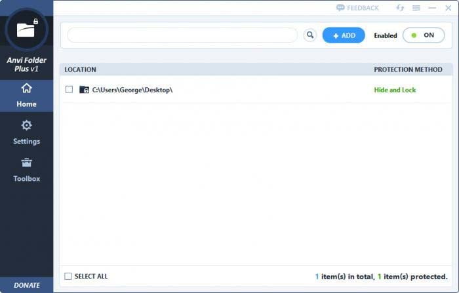Check the box for C:\Users\George\Desktop\
459x293 pixels.
coord(69,89)
